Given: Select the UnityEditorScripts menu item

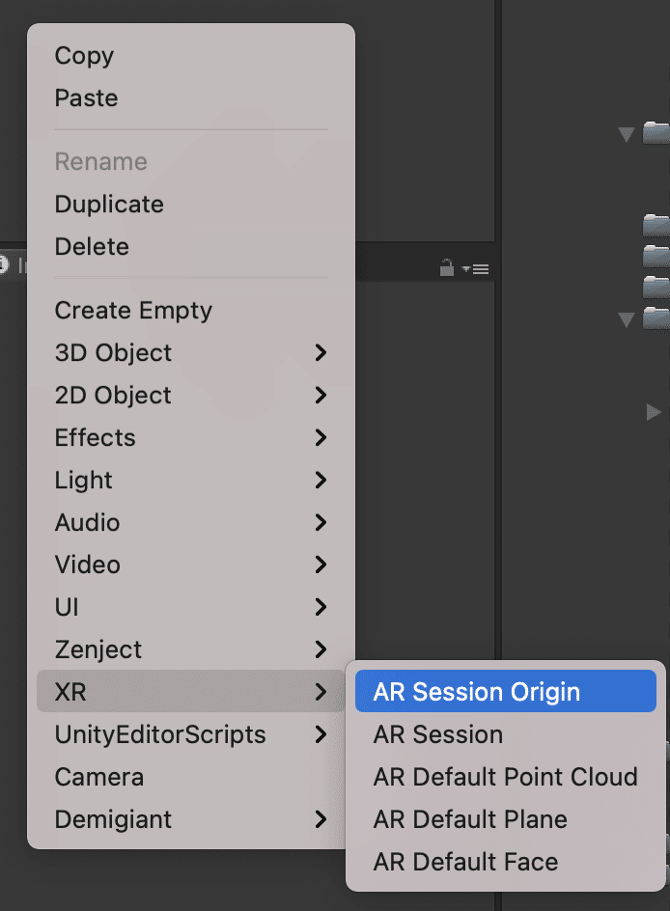Looking at the screenshot, I should coord(160,735).
